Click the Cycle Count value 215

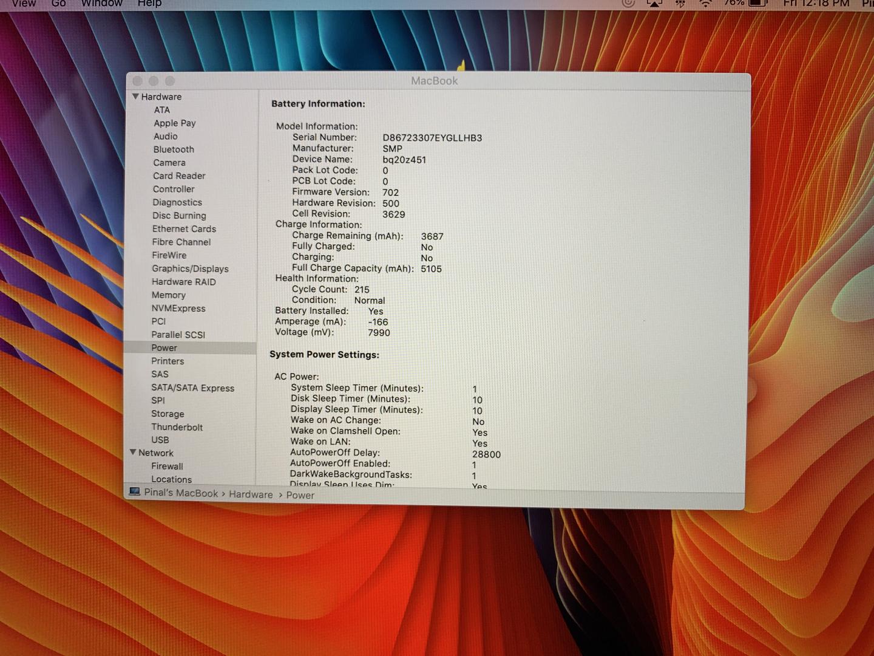[x=362, y=290]
